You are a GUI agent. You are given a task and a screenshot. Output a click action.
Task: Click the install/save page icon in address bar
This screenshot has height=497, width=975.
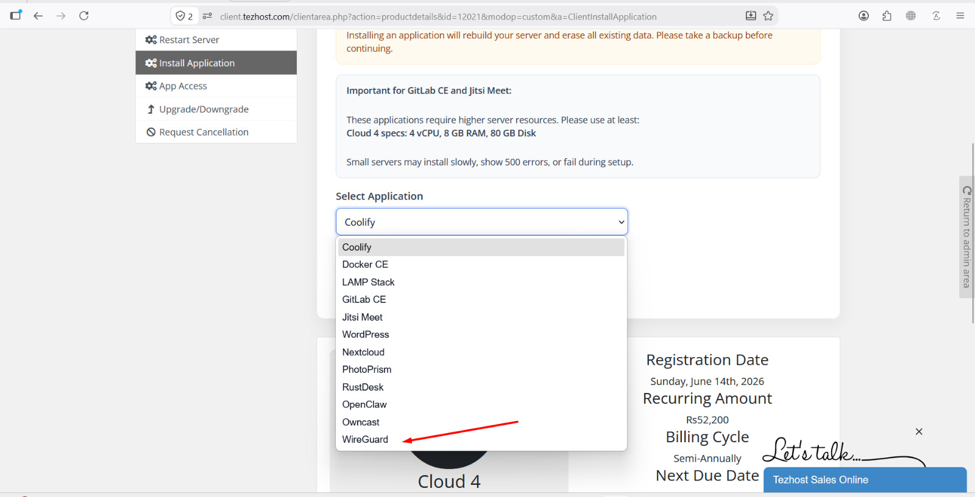click(x=751, y=16)
